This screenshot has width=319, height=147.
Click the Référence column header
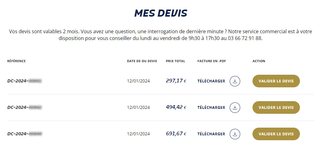click(17, 61)
